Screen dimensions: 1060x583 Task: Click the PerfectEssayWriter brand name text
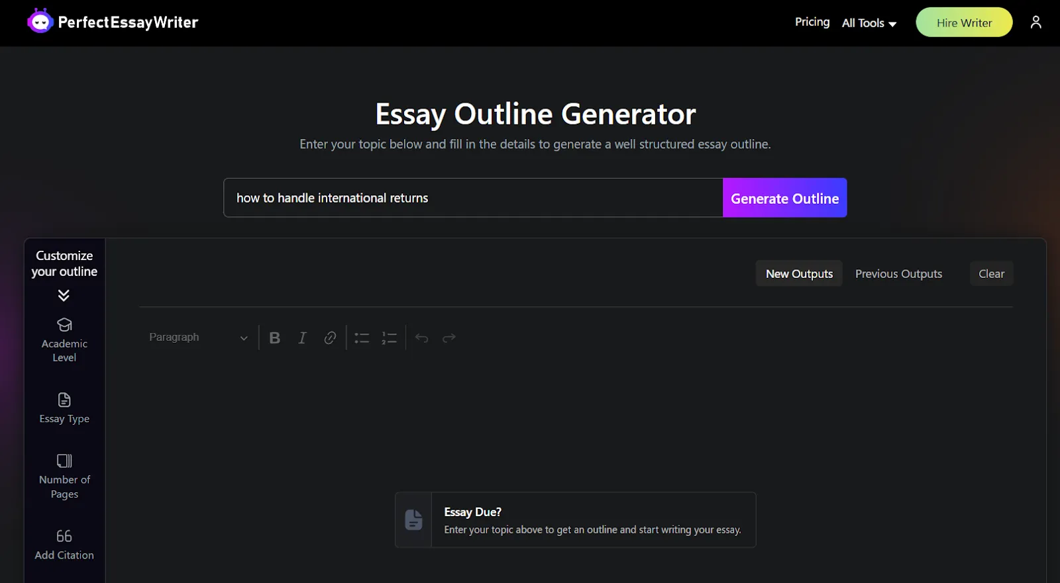click(x=128, y=22)
